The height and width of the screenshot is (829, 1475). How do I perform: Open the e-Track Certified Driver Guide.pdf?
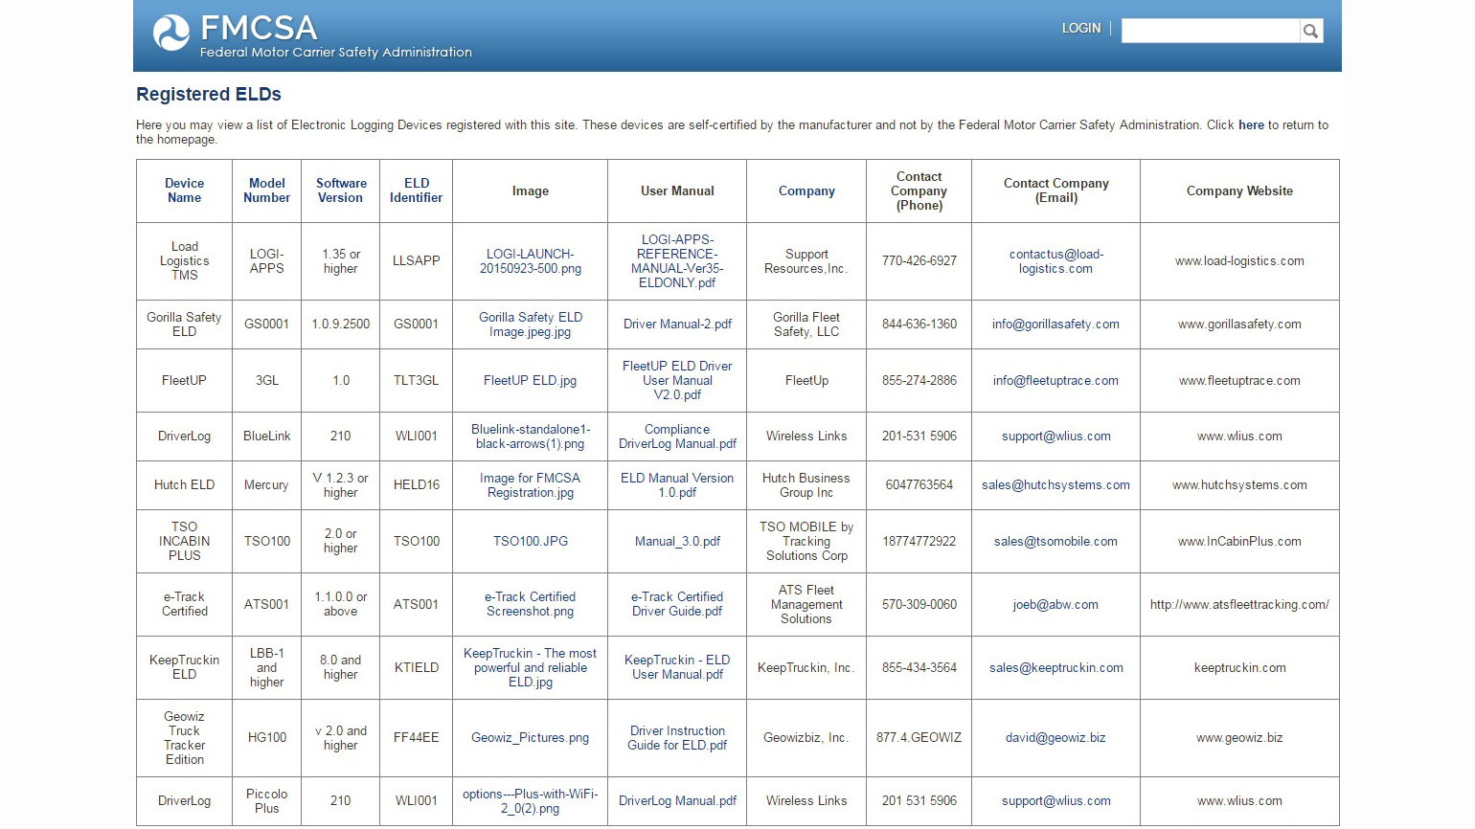pyautogui.click(x=677, y=604)
